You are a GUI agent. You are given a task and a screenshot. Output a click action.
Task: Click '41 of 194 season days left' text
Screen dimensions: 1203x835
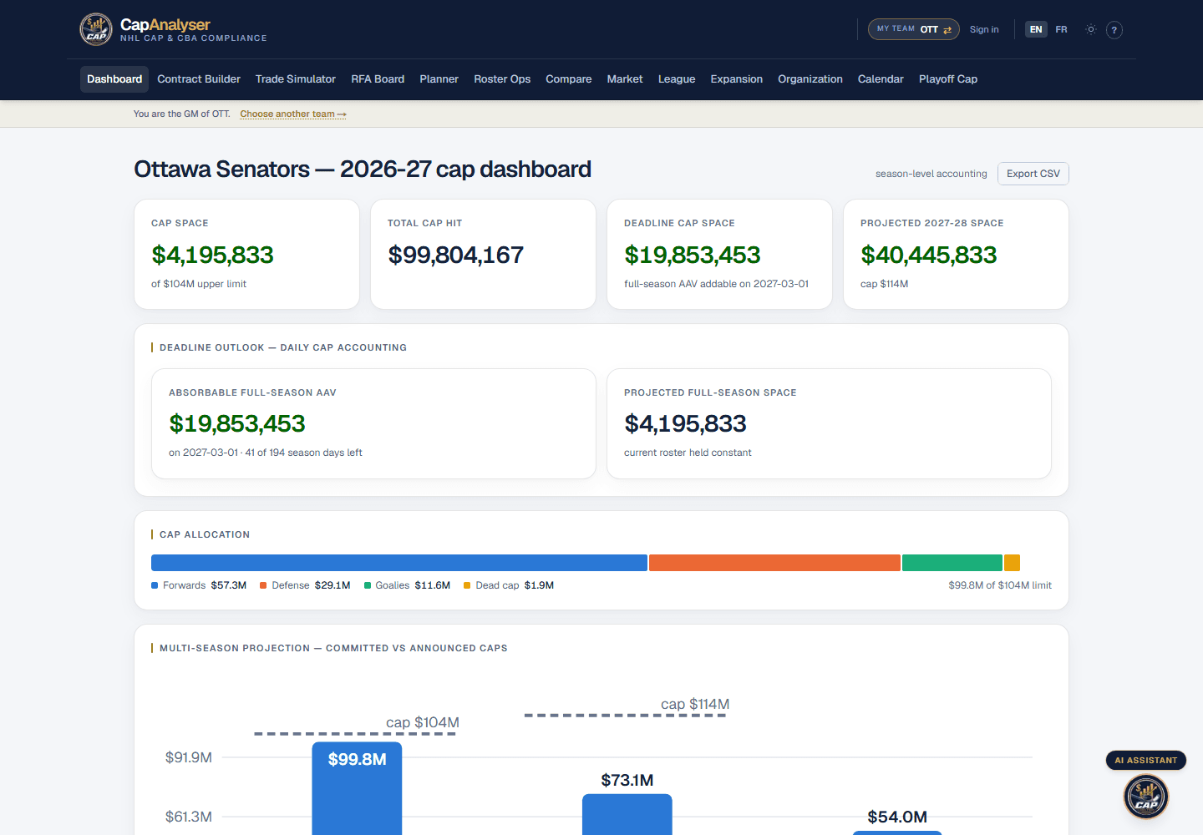coord(304,453)
